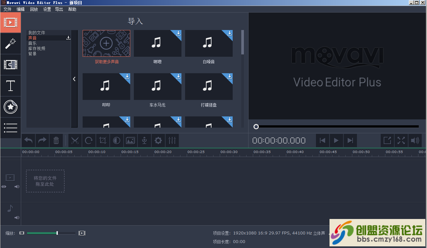
Task: Open the Audio equalizer sliders icon
Action: [x=172, y=140]
